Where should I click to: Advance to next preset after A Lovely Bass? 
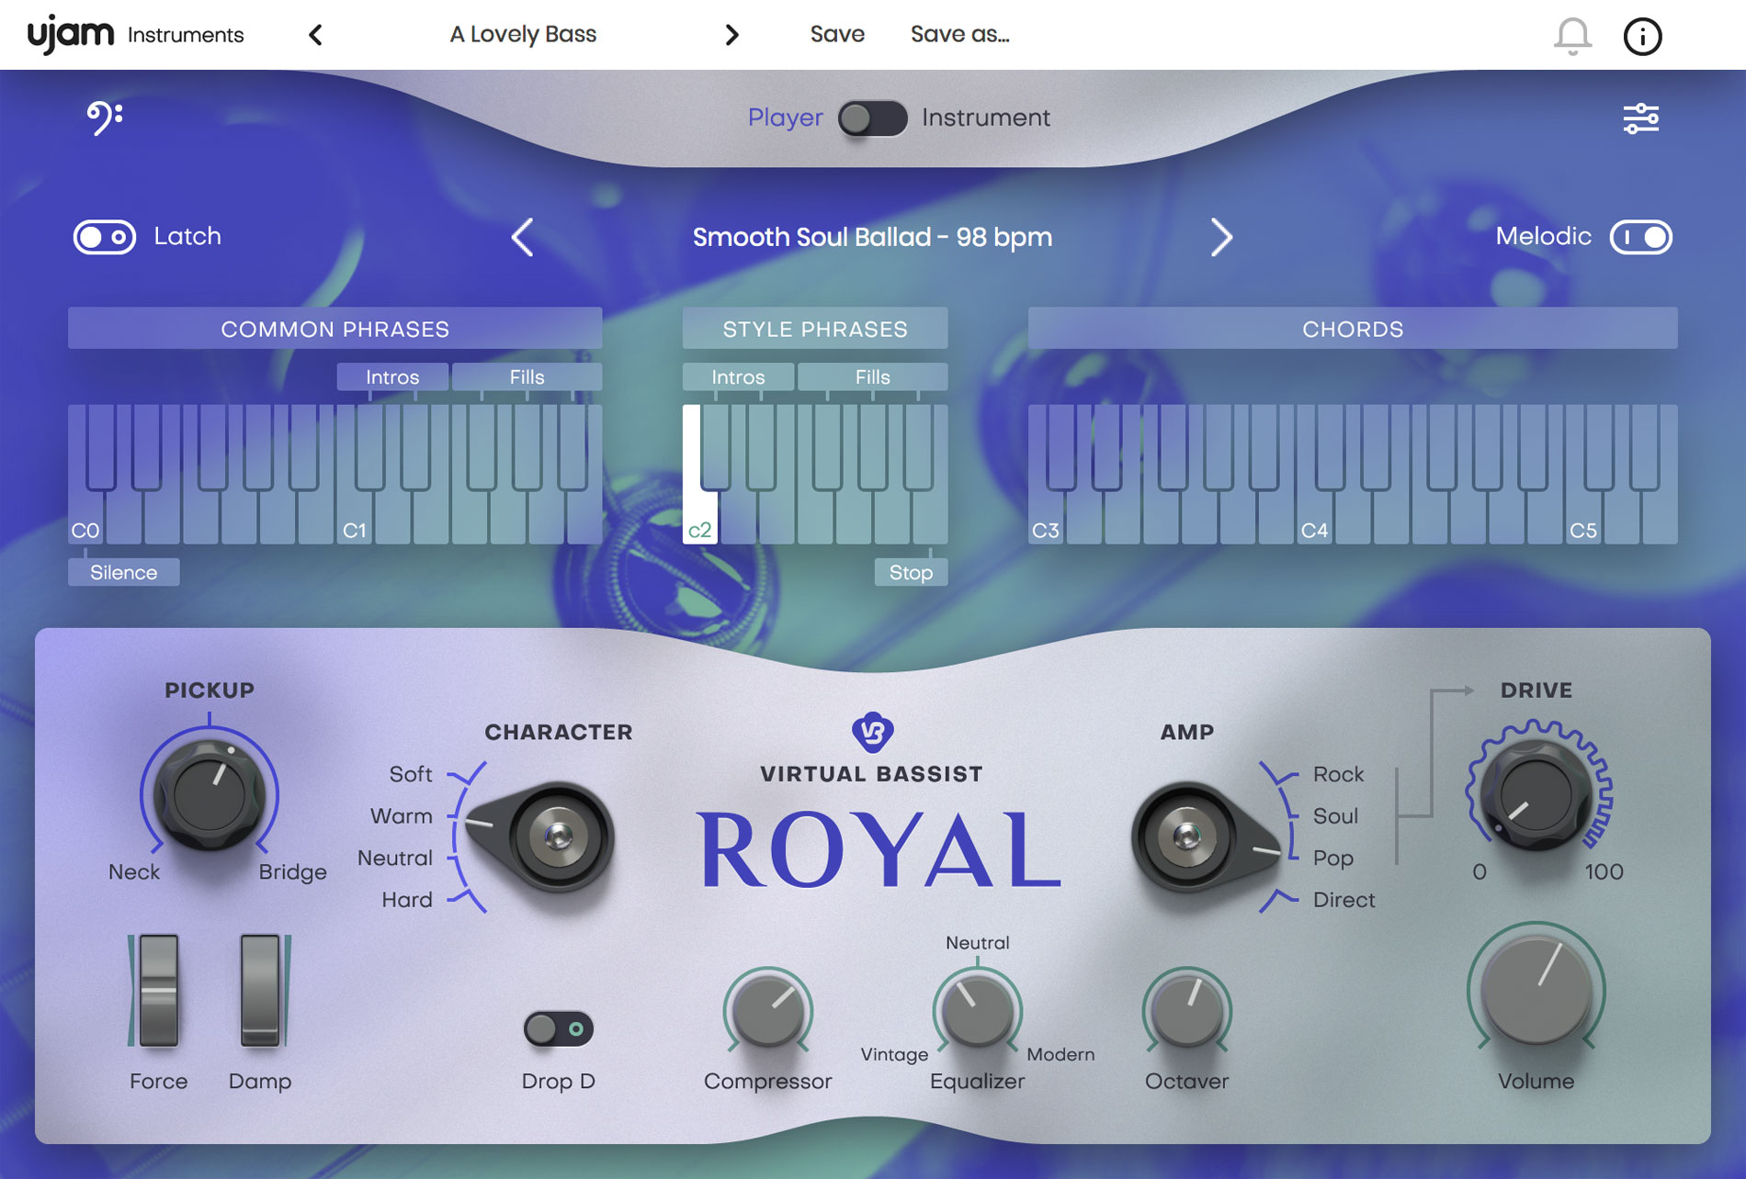[731, 35]
